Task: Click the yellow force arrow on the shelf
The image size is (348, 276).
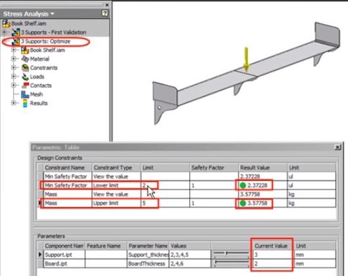Action: pos(246,60)
